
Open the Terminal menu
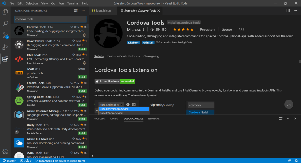click(73, 3)
